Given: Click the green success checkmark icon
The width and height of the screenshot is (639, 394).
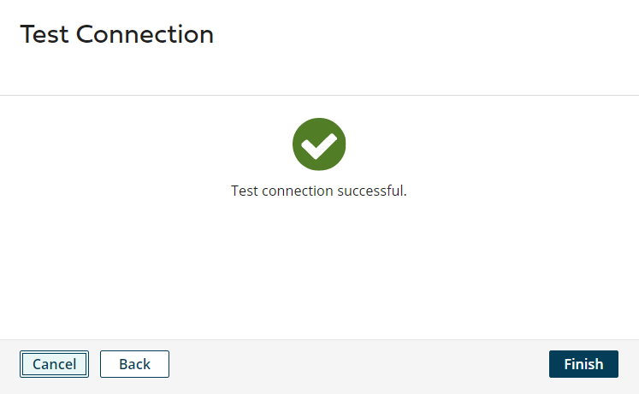Looking at the screenshot, I should coord(319,144).
